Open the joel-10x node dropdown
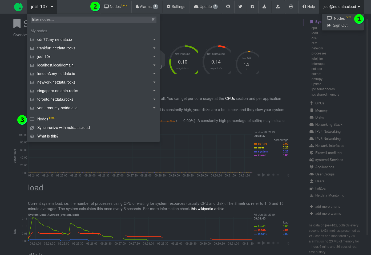Image resolution: width=371 pixels, height=255 pixels. click(42, 7)
